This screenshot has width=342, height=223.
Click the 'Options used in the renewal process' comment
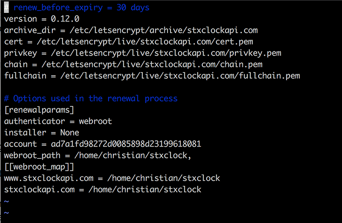tap(91, 98)
